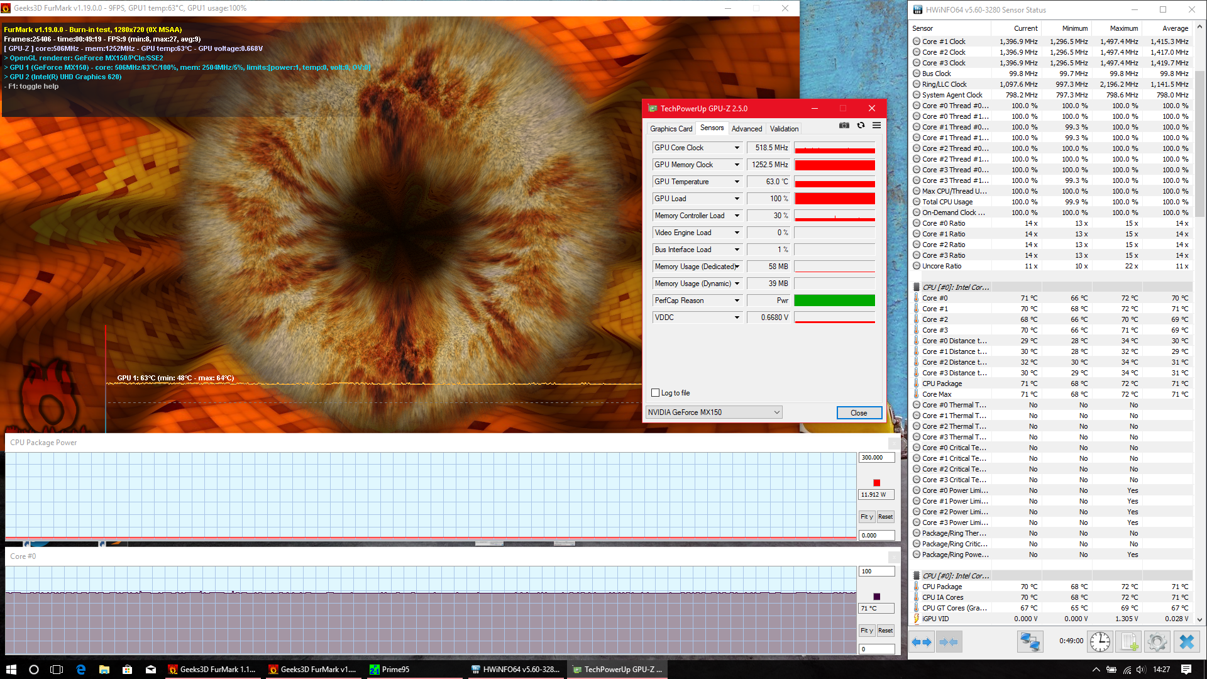Switch to Graphics Card tab
Viewport: 1207px width, 679px height.
coord(671,129)
